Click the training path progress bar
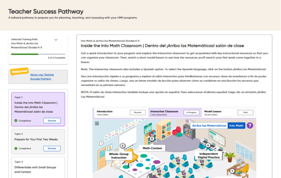Screen dimensions: 281x178 38,54
